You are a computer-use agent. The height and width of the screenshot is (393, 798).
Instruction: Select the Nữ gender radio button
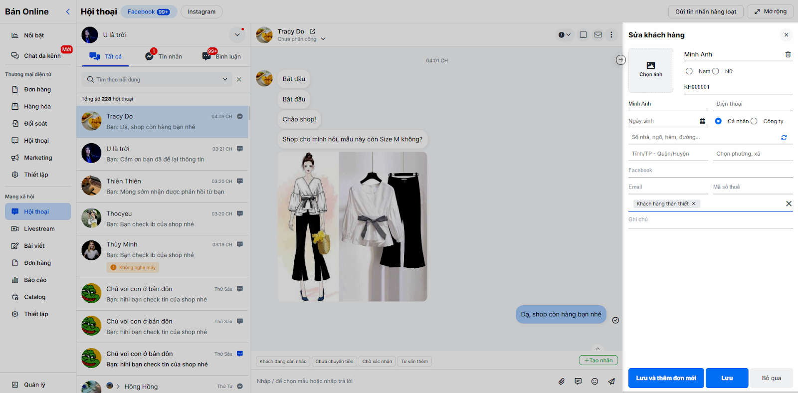click(716, 71)
